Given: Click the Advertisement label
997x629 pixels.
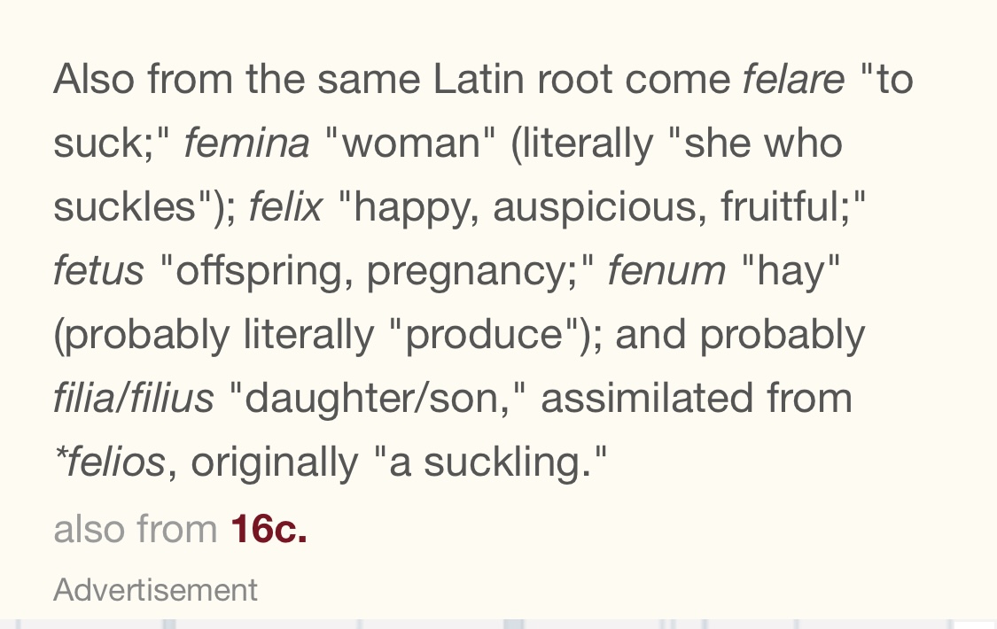Looking at the screenshot, I should [x=155, y=589].
